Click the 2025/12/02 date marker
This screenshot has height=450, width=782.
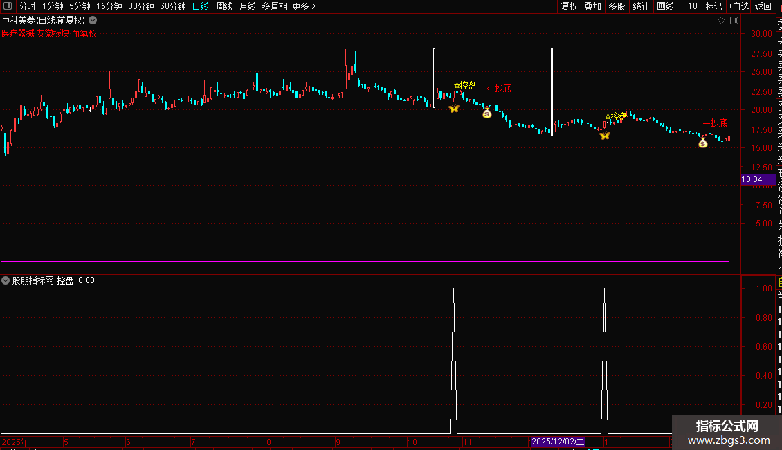pos(558,442)
